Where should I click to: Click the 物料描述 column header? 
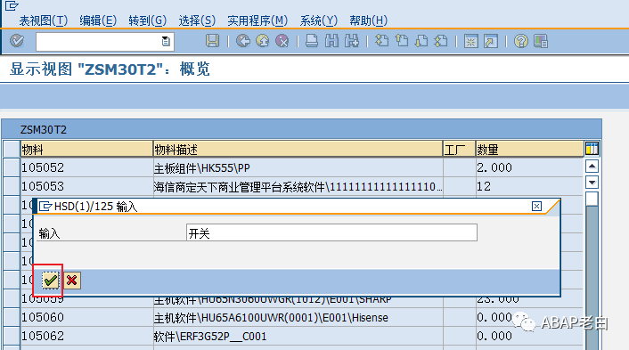point(298,149)
